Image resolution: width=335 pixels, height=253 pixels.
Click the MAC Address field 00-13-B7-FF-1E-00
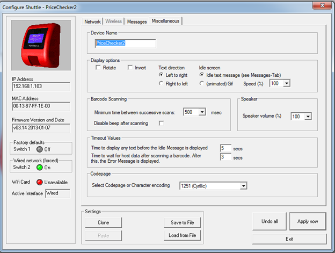point(41,106)
